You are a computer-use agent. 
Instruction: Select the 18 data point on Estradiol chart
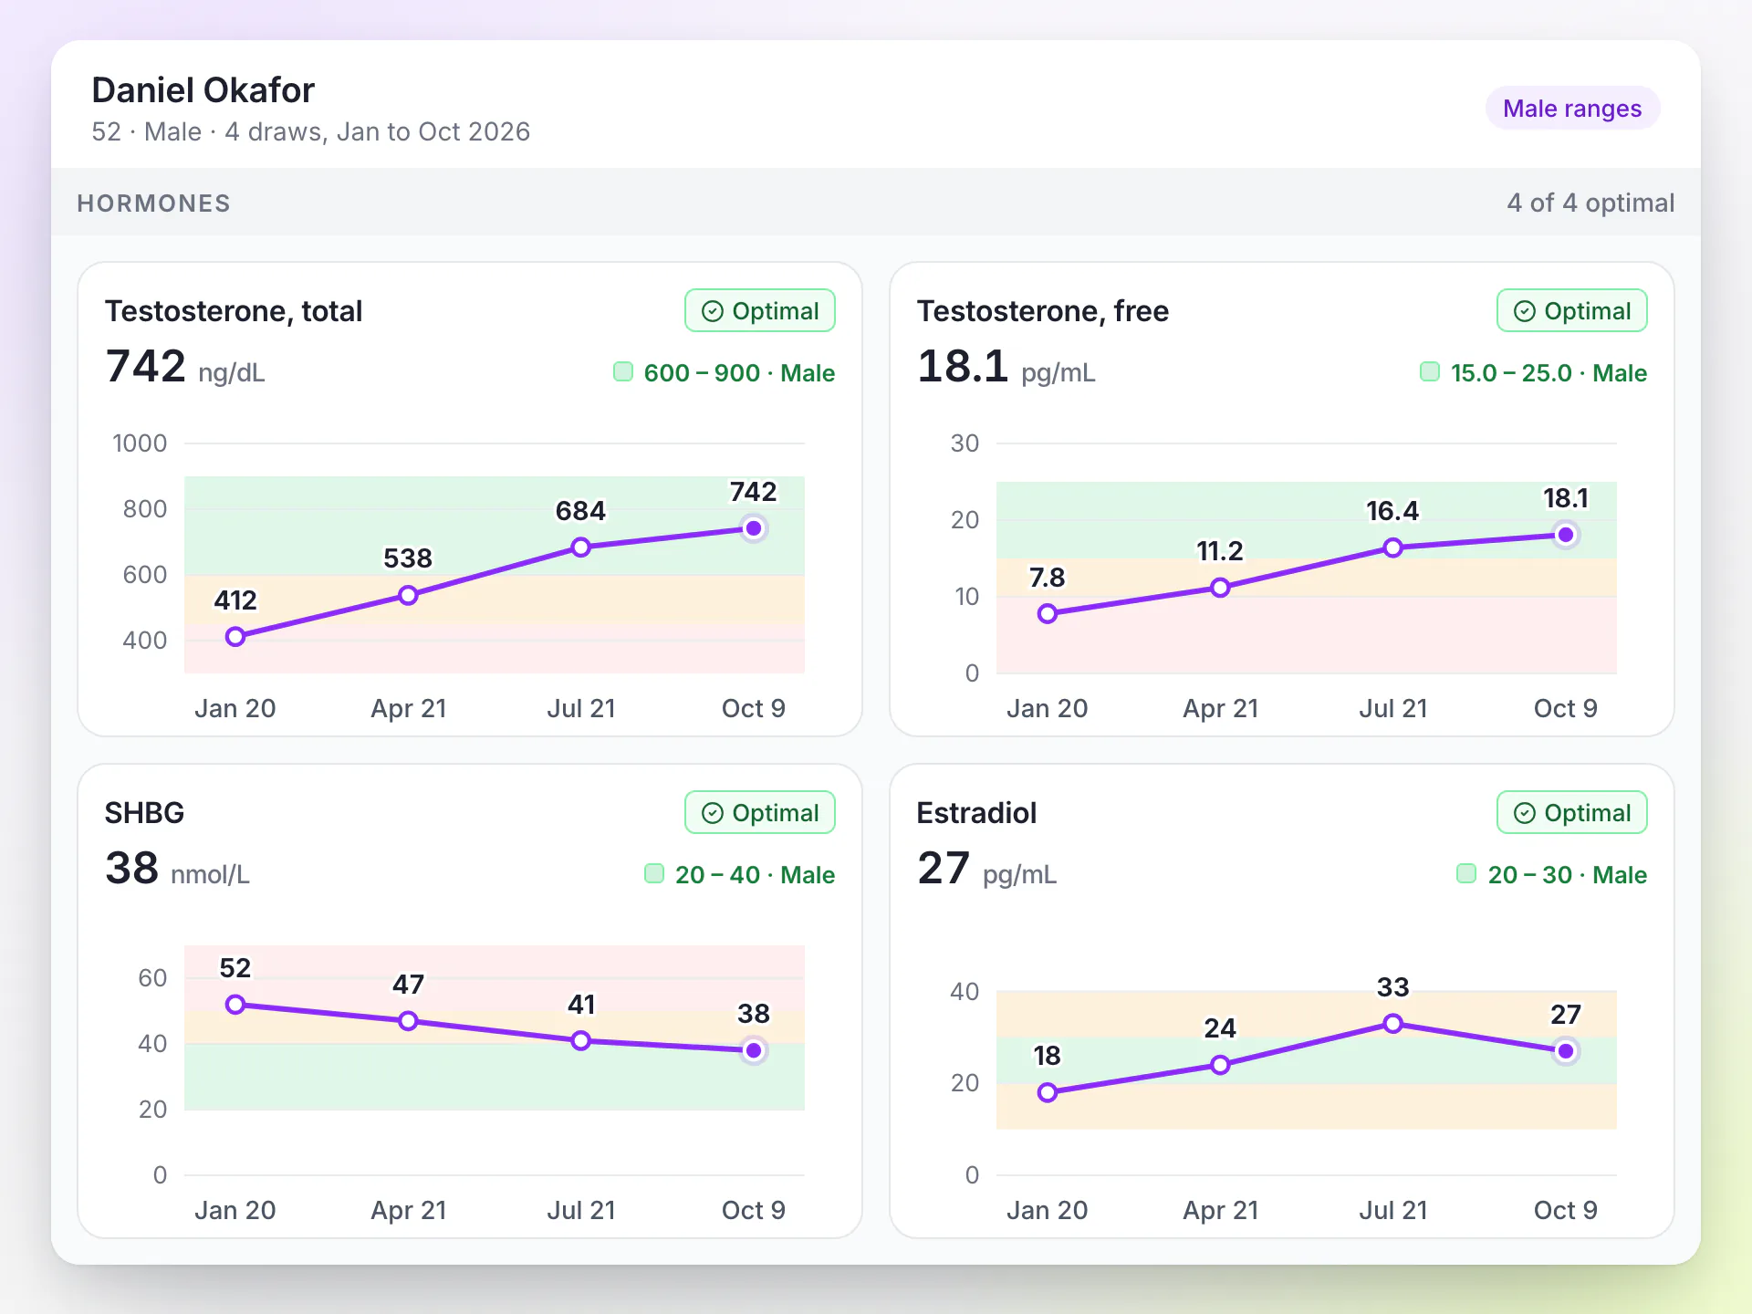click(1048, 1092)
